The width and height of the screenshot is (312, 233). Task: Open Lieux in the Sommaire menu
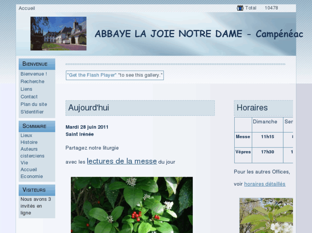pos(26,136)
